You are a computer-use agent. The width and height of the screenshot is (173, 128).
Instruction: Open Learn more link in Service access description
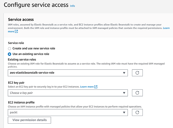[x=166, y=28]
